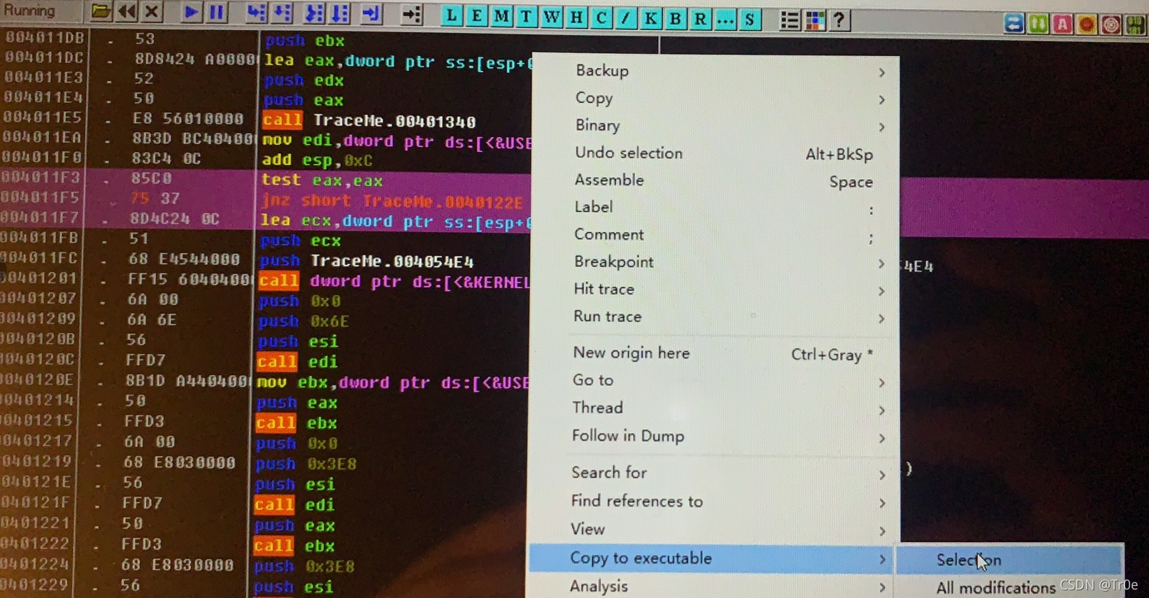Open Windows list with W button
This screenshot has height=598, width=1149.
coord(551,17)
